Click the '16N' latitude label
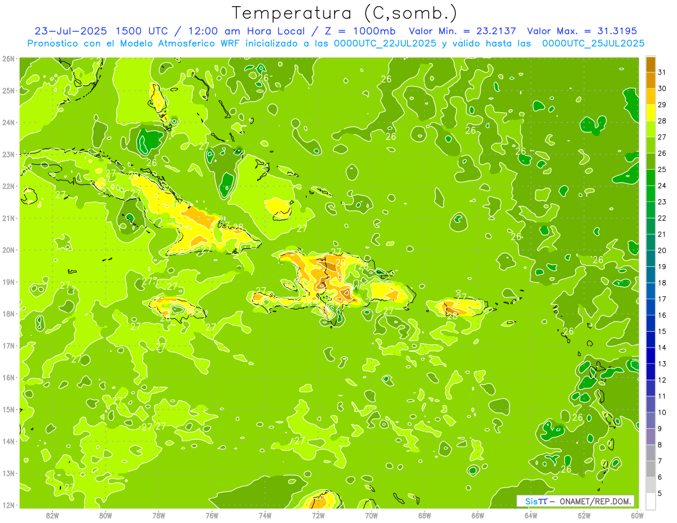This screenshot has height=523, width=677. (8, 377)
